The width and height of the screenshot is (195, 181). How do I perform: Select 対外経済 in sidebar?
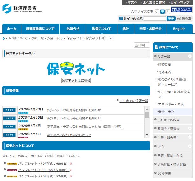pos(165,72)
